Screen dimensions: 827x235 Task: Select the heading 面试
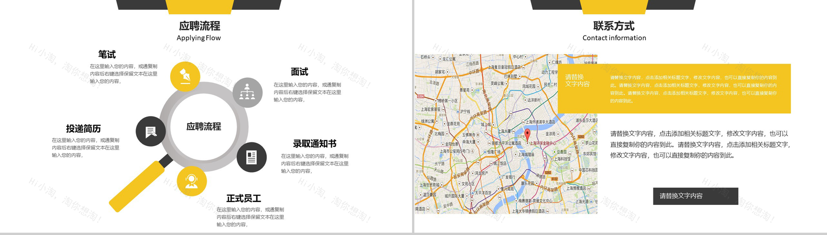(x=300, y=71)
